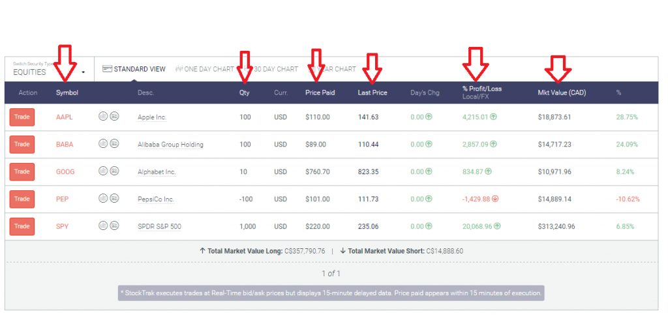The height and width of the screenshot is (331, 668).
Task: Open the PEP symbol link
Action: coord(62,199)
